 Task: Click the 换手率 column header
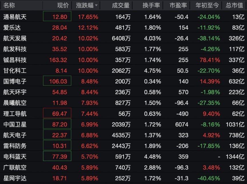pyautogui.click(x=151, y=5)
